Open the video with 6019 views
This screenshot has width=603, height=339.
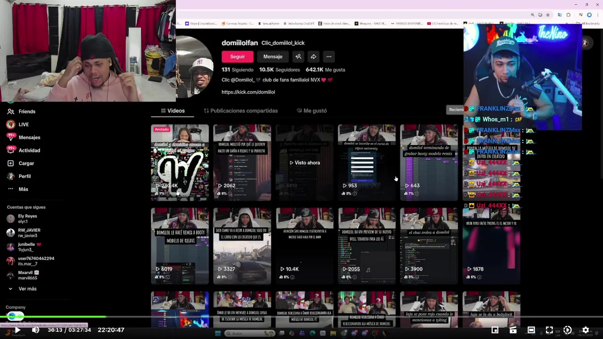click(x=179, y=246)
